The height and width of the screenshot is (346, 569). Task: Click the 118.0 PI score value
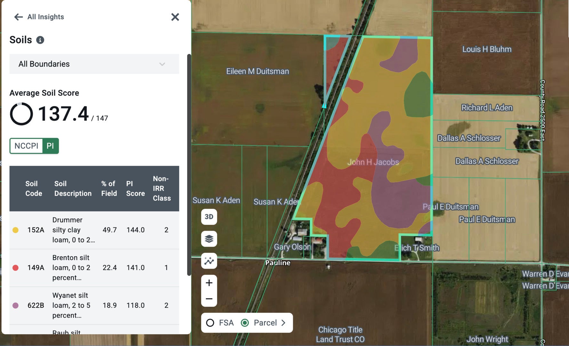135,306
